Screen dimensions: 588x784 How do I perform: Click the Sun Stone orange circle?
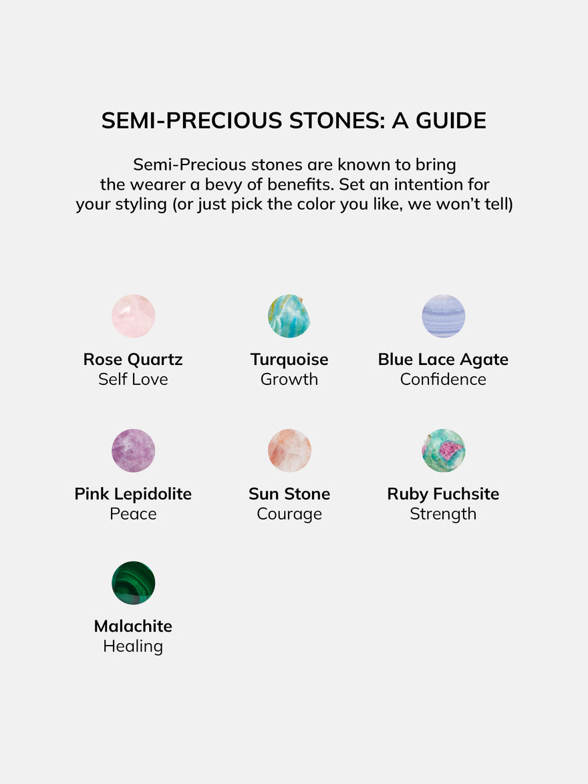click(x=289, y=450)
